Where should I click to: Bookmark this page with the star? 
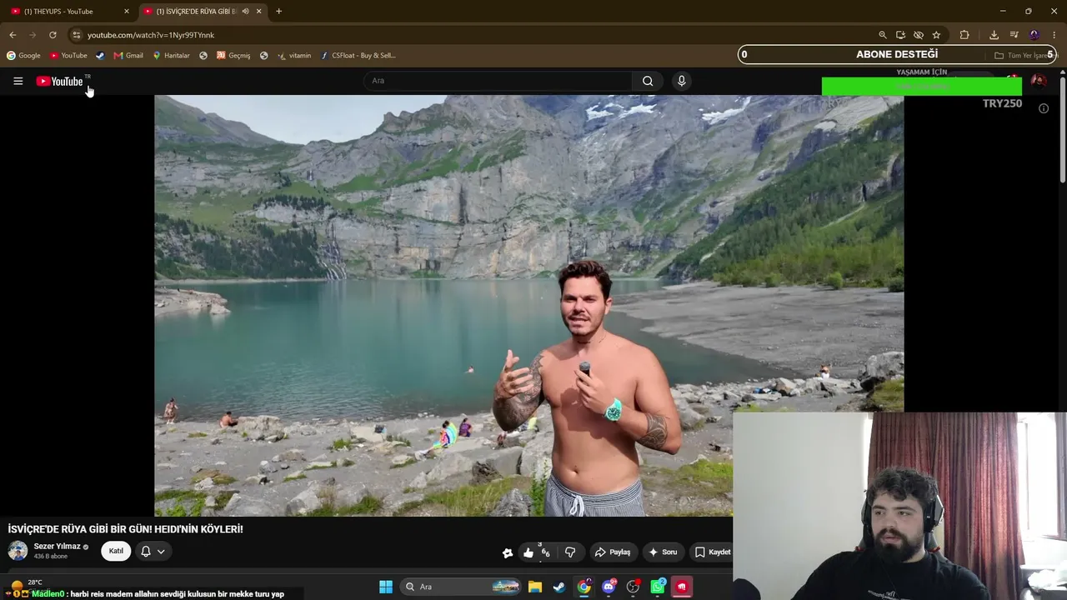coord(936,35)
